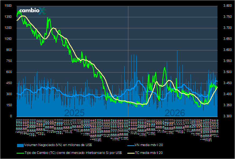
Task: Click legend text "Volumen Negociado (VN) en millones de US$"
Action: pos(58,145)
